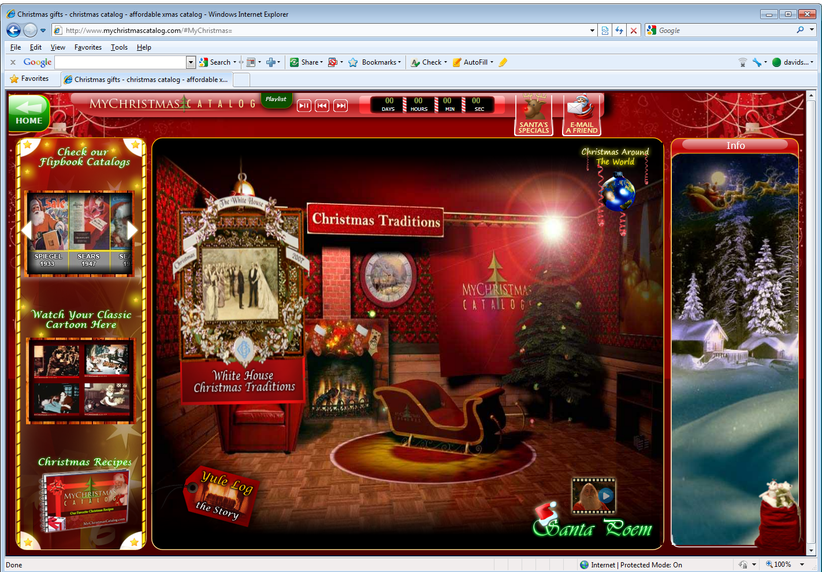Open the Share dropdown in Google Toolbar
The width and height of the screenshot is (822, 572).
[x=306, y=62]
